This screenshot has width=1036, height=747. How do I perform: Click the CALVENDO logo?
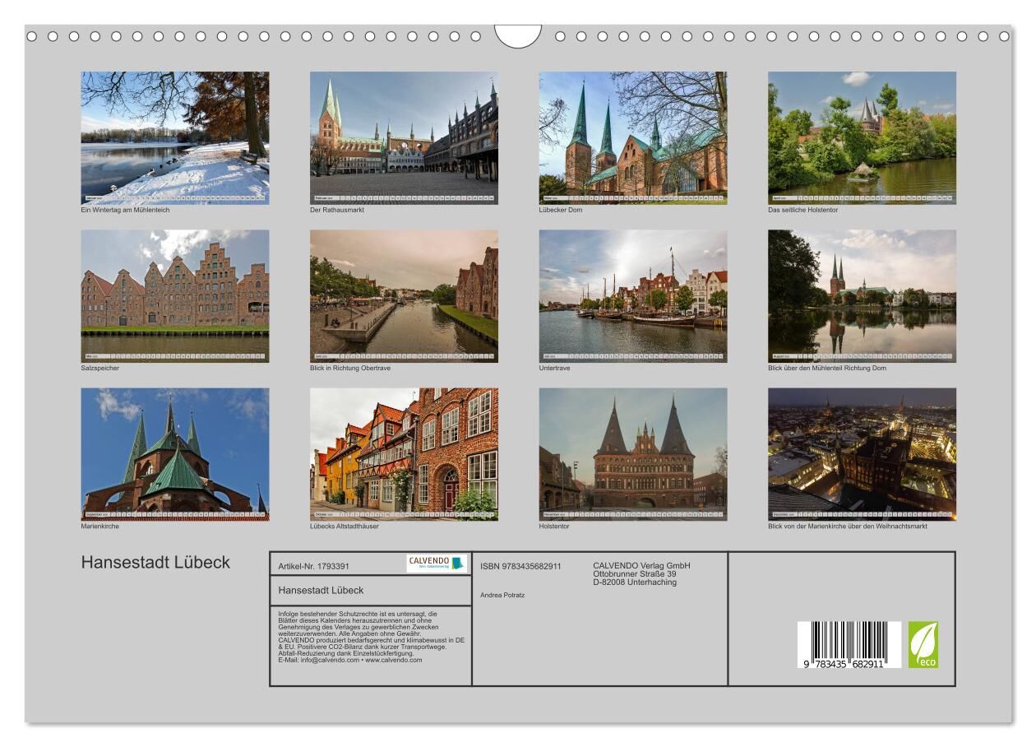pyautogui.click(x=437, y=564)
